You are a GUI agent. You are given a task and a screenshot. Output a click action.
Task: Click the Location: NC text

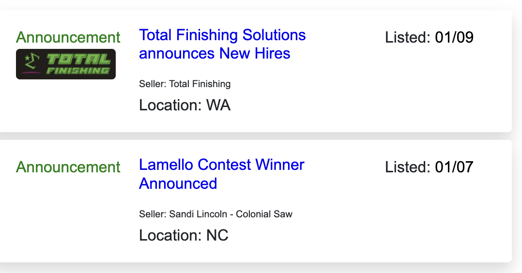click(x=184, y=235)
